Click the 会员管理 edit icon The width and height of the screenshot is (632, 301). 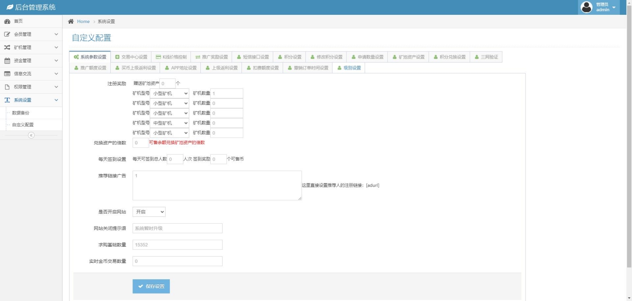7,35
